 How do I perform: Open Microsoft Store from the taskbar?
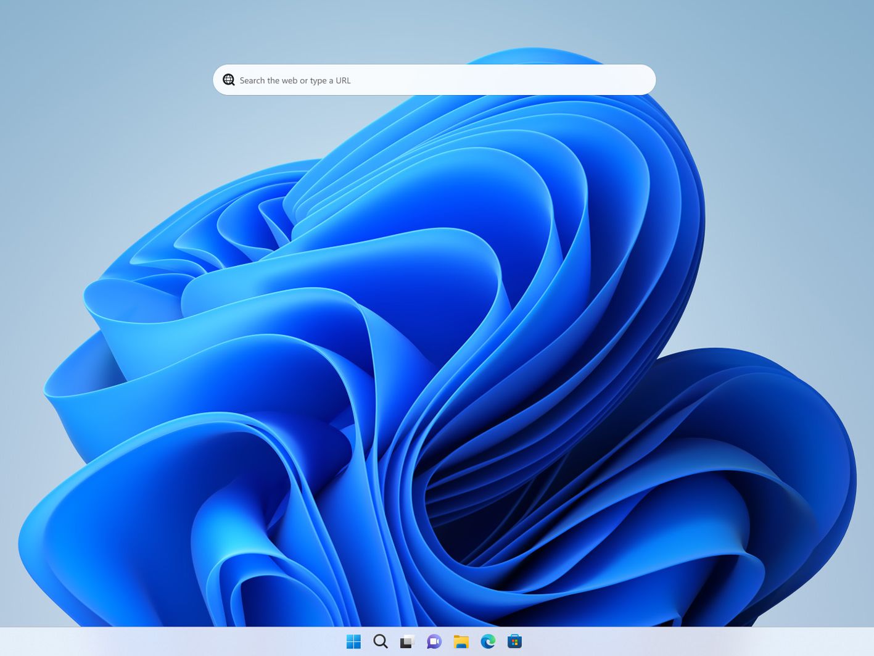(514, 642)
